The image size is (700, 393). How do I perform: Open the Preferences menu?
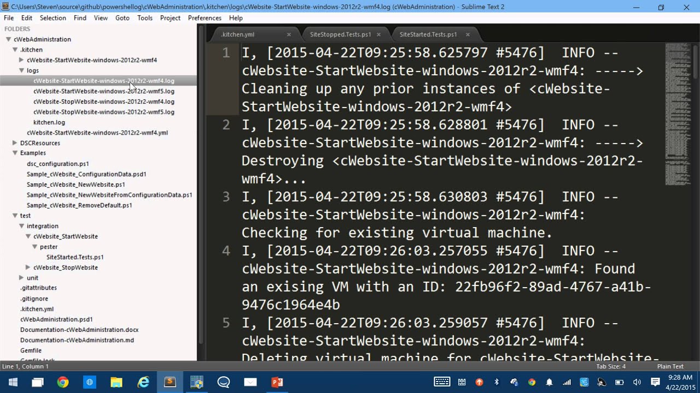click(x=205, y=18)
